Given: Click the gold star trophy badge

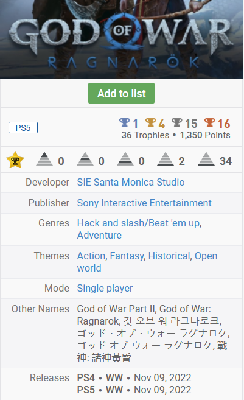Looking at the screenshot, I should click(15, 160).
